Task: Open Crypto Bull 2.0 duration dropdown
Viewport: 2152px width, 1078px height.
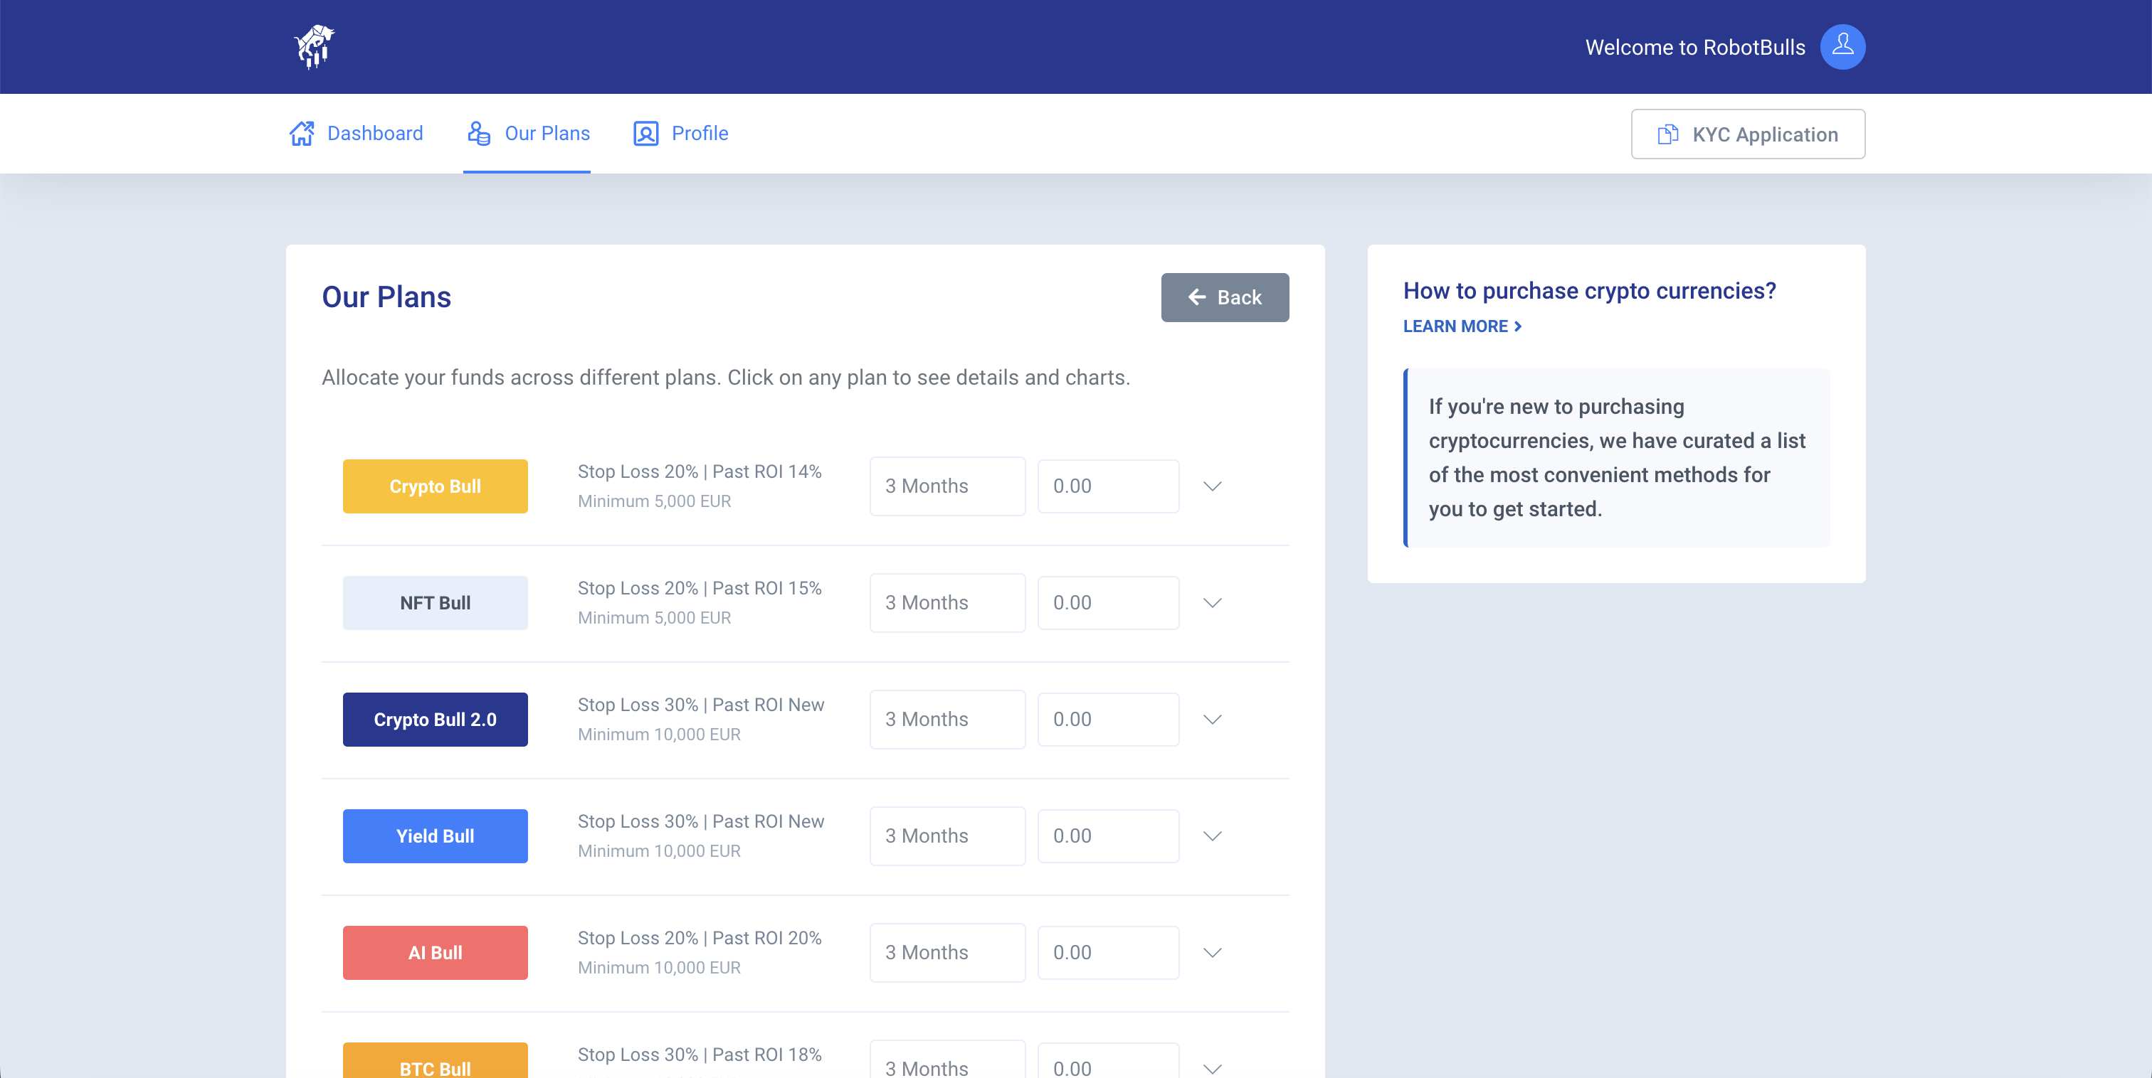Action: [946, 719]
